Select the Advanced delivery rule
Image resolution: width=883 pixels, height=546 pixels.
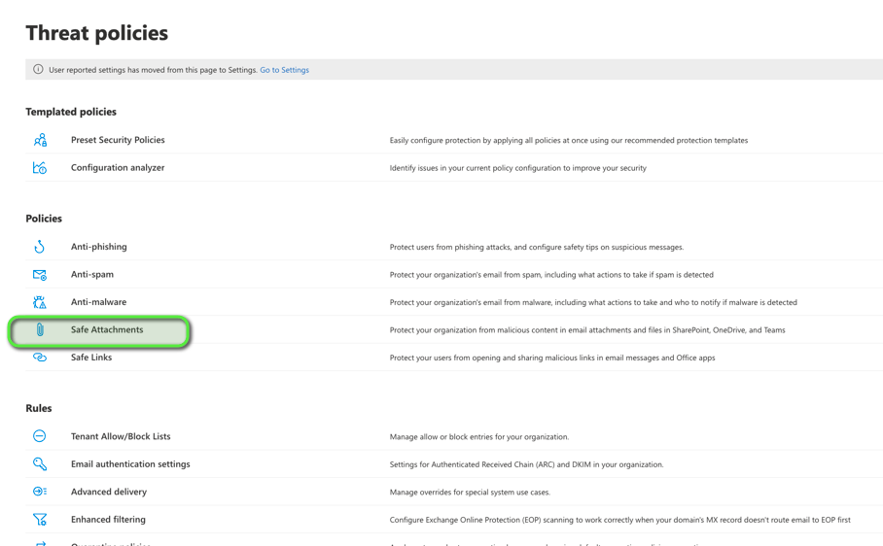(109, 492)
